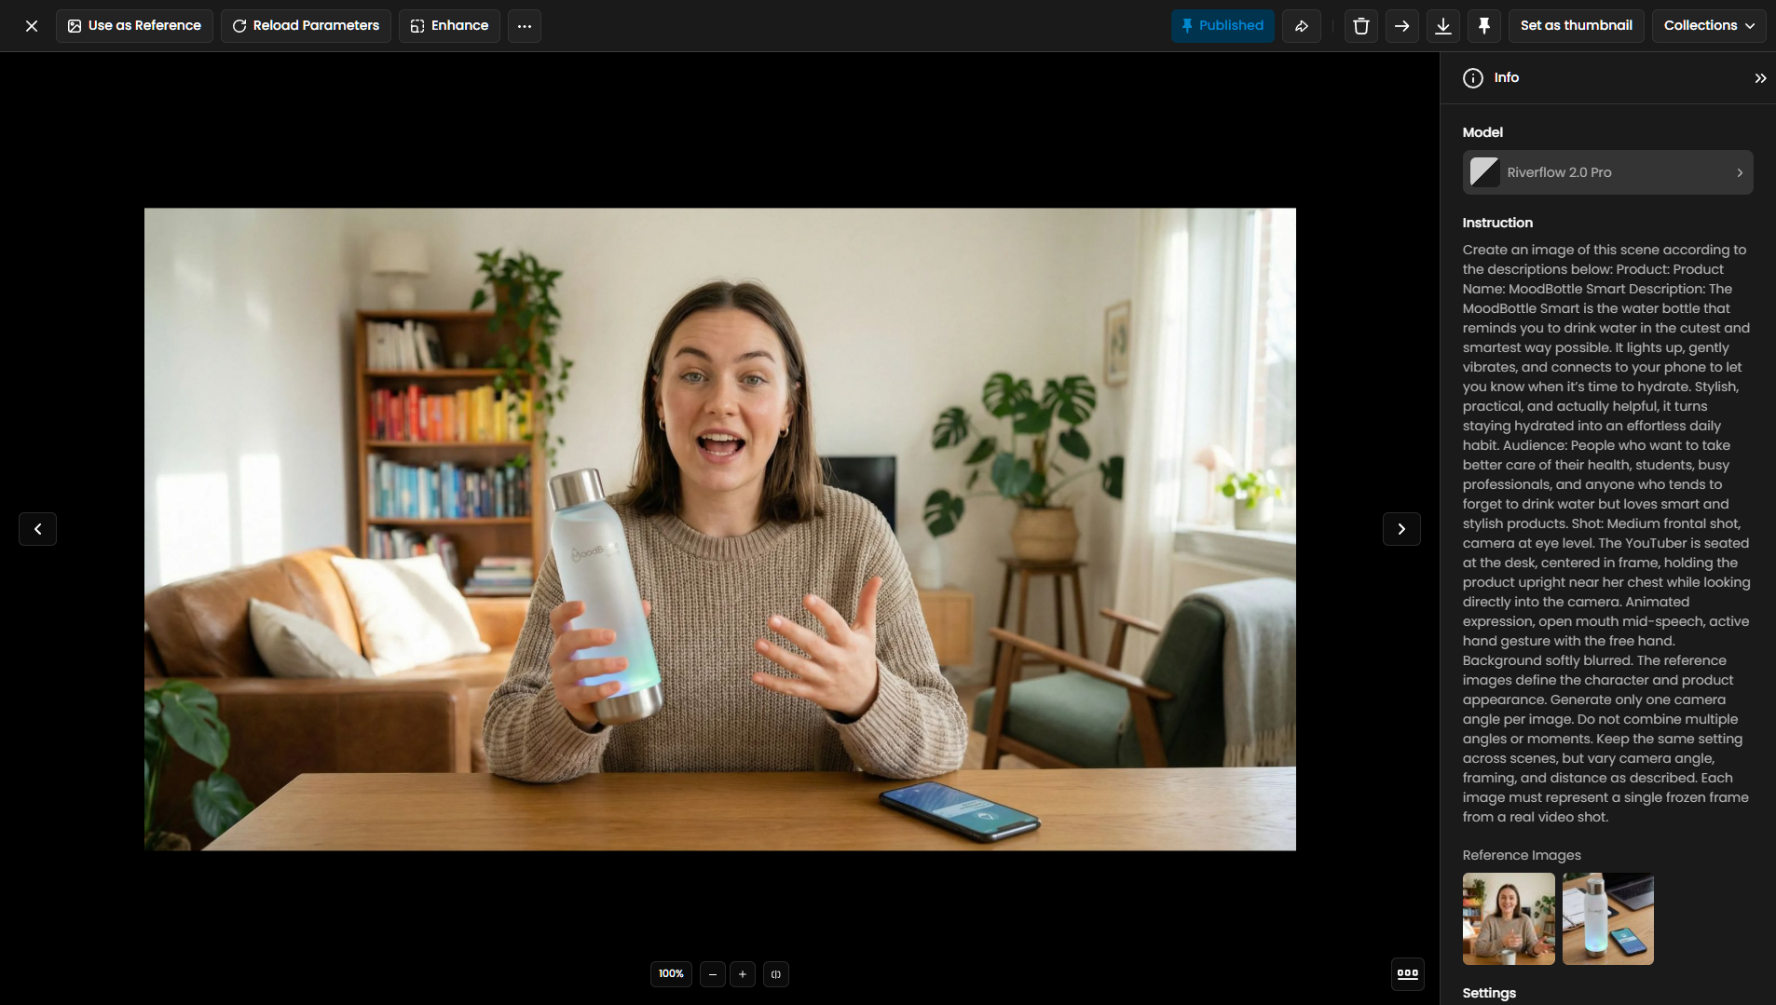The image size is (1776, 1005).
Task: Zoom in with the plus button
Action: coord(742,974)
